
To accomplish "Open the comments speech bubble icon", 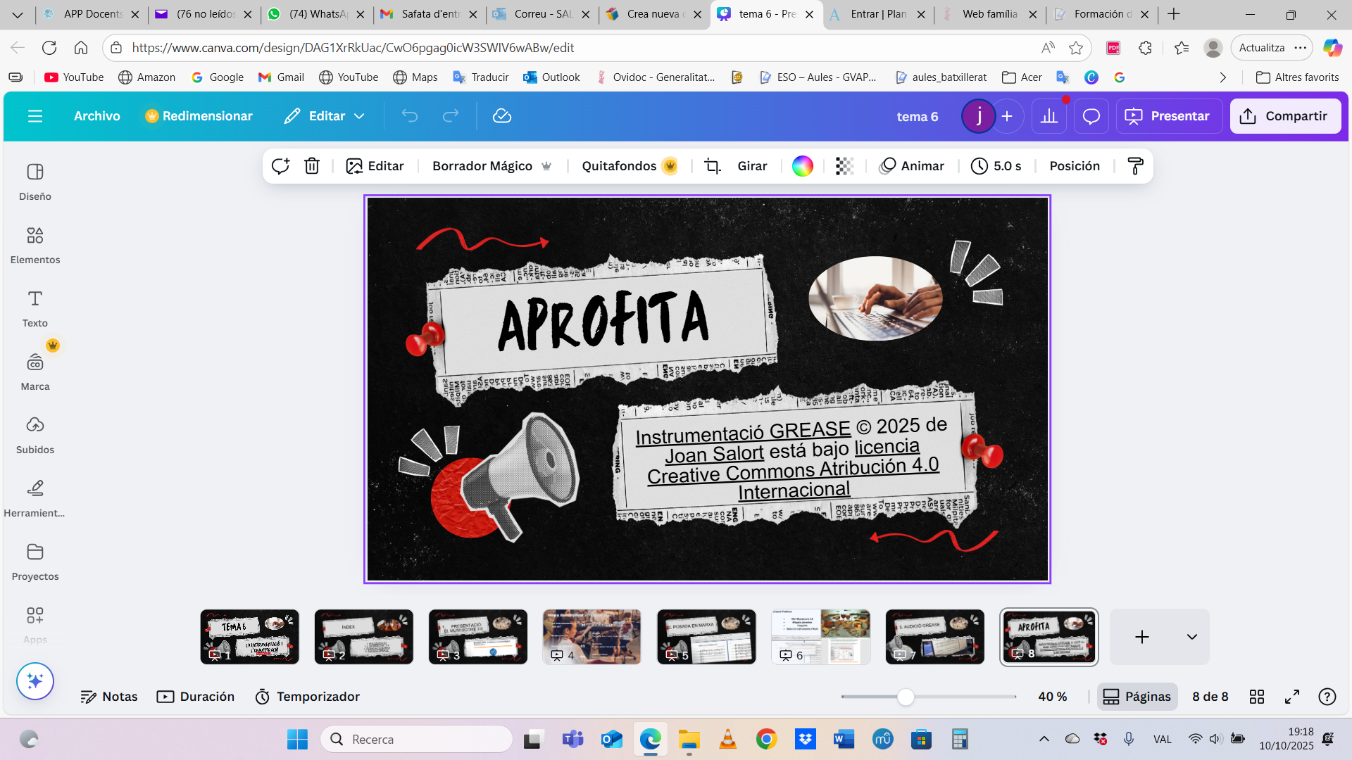I will click(1091, 116).
